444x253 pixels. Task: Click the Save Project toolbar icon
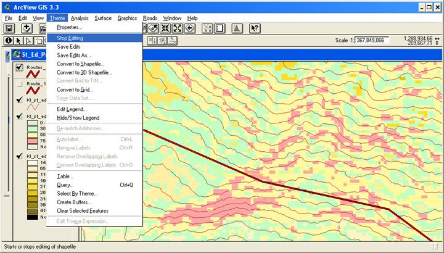9,28
